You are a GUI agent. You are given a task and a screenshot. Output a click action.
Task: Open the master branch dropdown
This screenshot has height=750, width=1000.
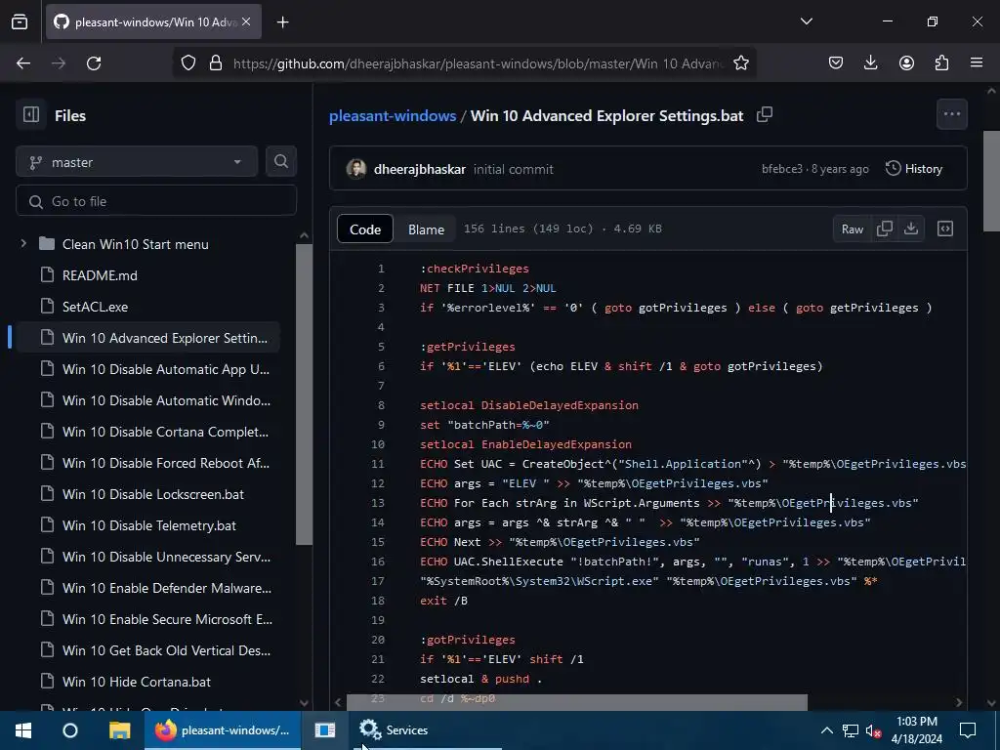click(x=137, y=162)
